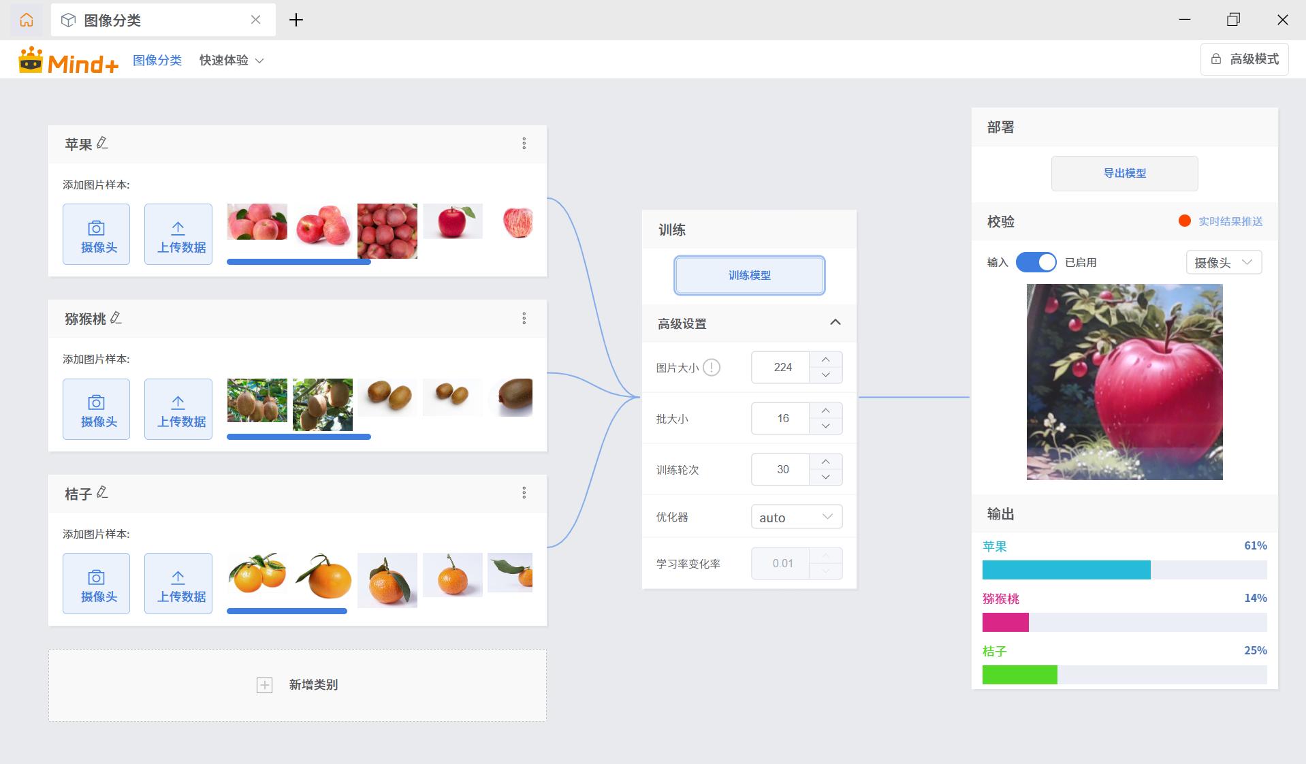Viewport: 1306px width, 764px height.
Task: Click the 导出模型 button
Action: click(1124, 173)
